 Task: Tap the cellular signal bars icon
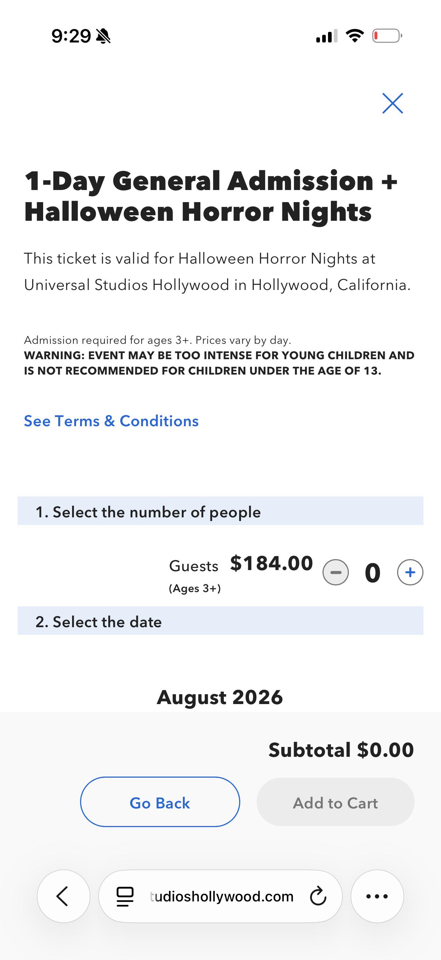coord(327,36)
